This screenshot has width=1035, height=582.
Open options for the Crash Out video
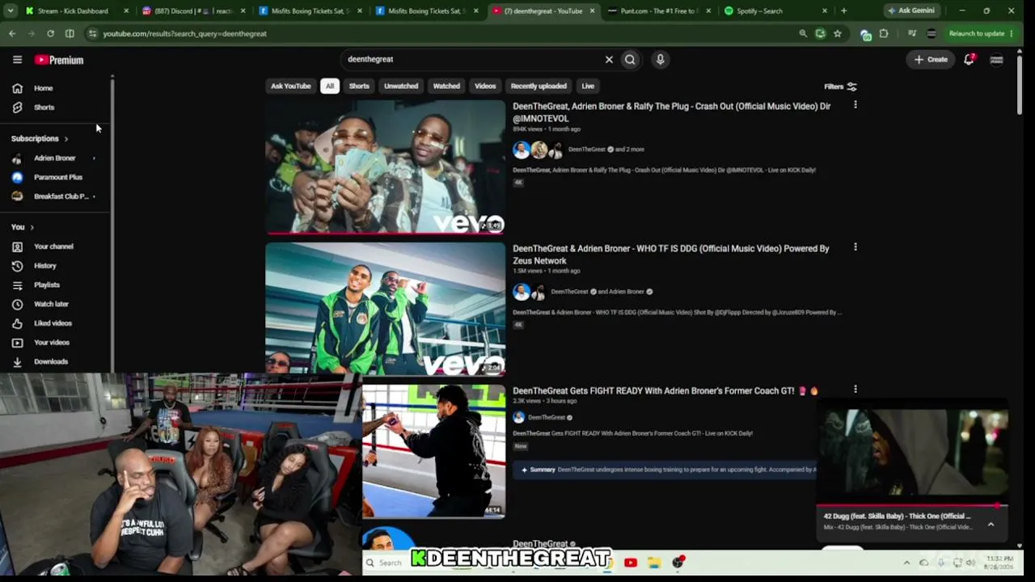pos(855,105)
